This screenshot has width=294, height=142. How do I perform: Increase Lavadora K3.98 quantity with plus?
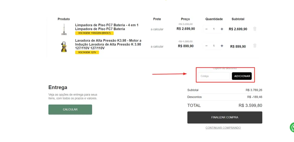pyautogui.click(x=222, y=46)
